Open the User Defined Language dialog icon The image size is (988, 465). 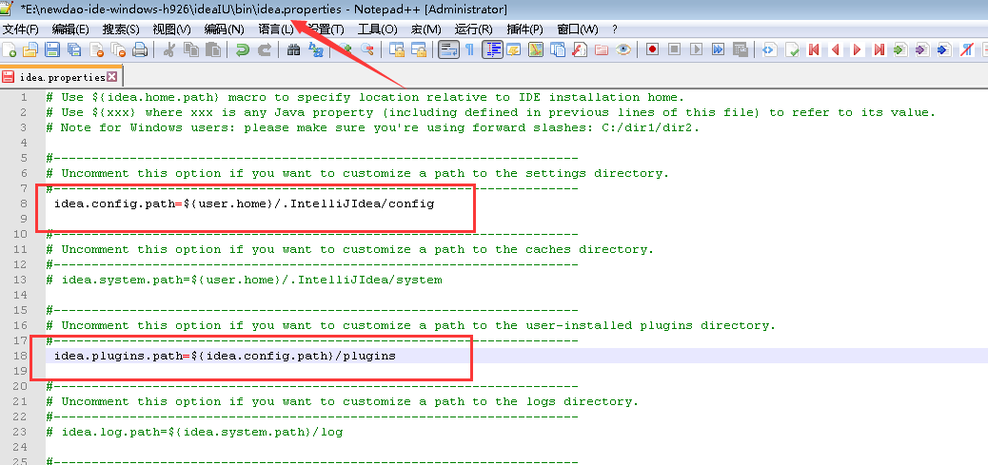coord(514,49)
